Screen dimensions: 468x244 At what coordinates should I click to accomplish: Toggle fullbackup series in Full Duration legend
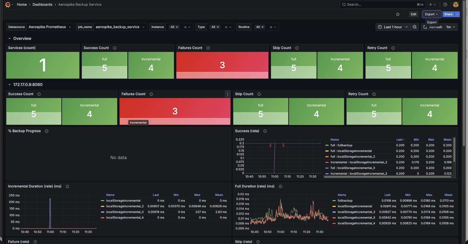click(x=345, y=201)
